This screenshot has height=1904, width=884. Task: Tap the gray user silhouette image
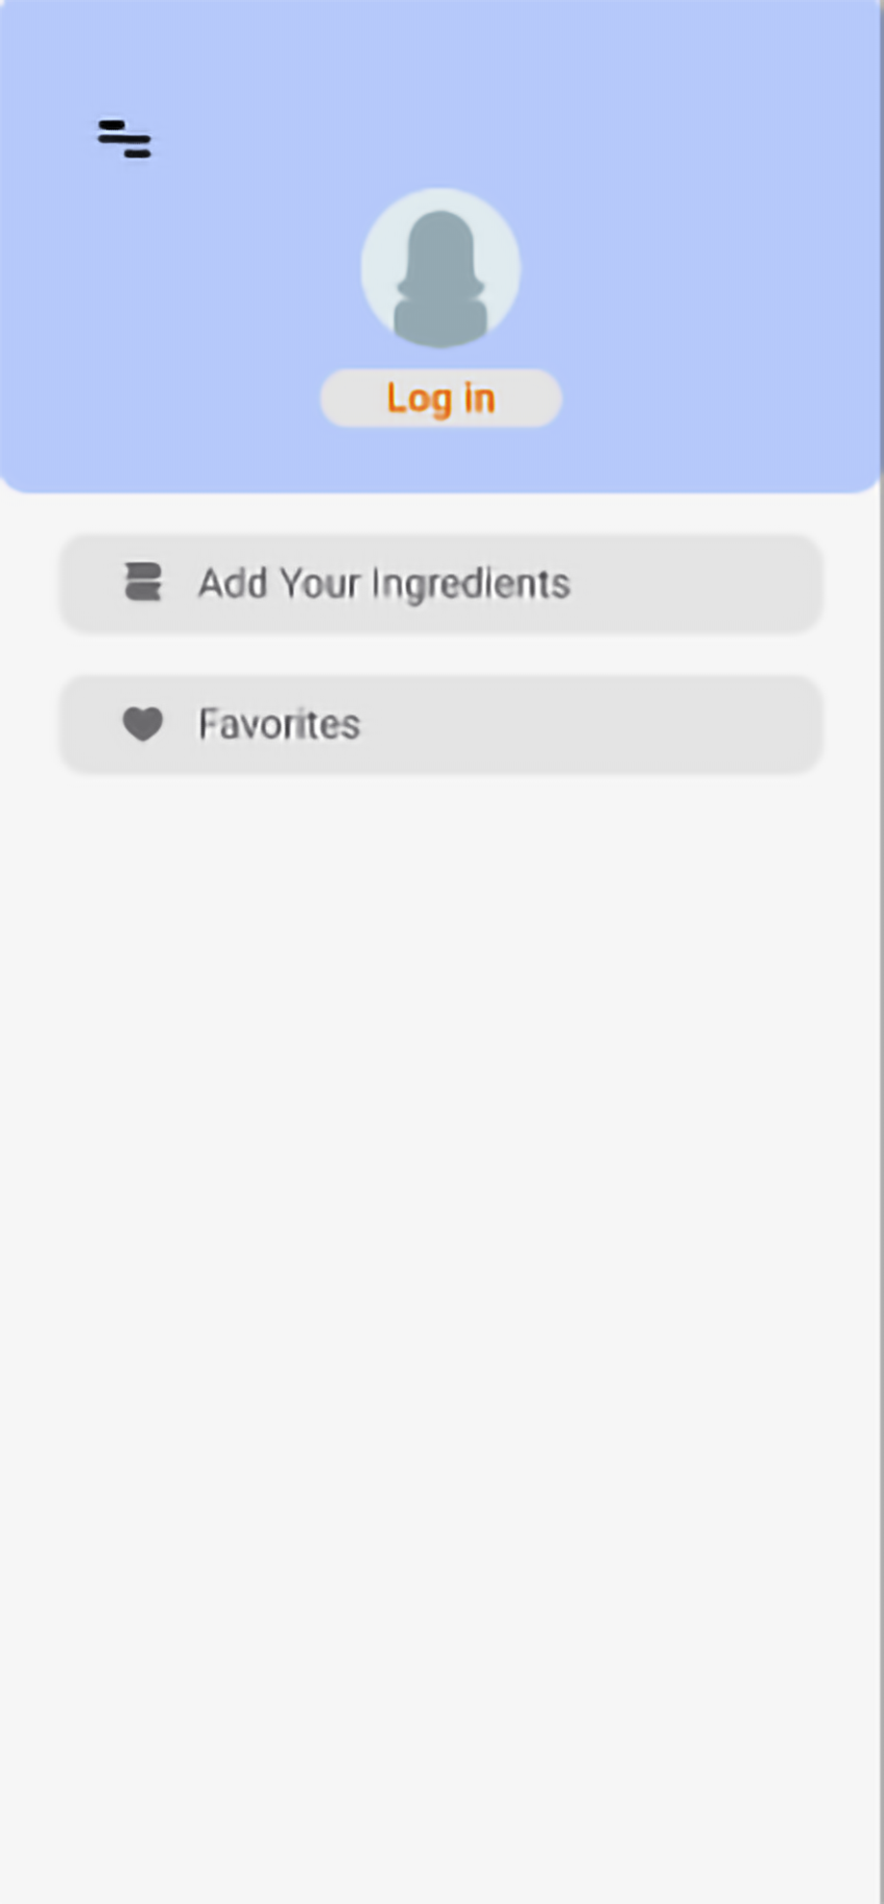coord(441,280)
